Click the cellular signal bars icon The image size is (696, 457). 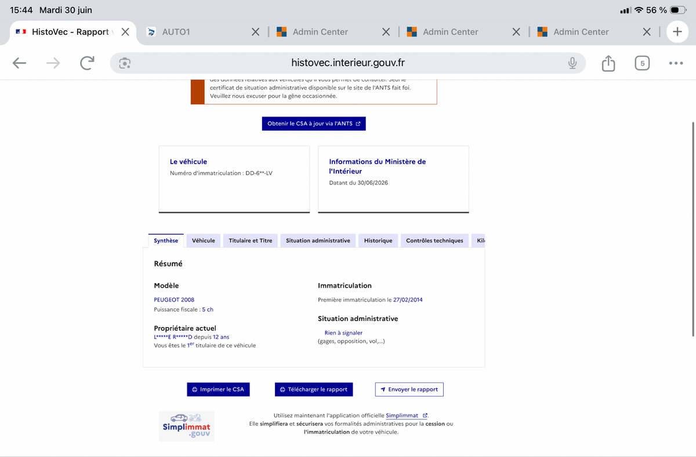coord(625,10)
